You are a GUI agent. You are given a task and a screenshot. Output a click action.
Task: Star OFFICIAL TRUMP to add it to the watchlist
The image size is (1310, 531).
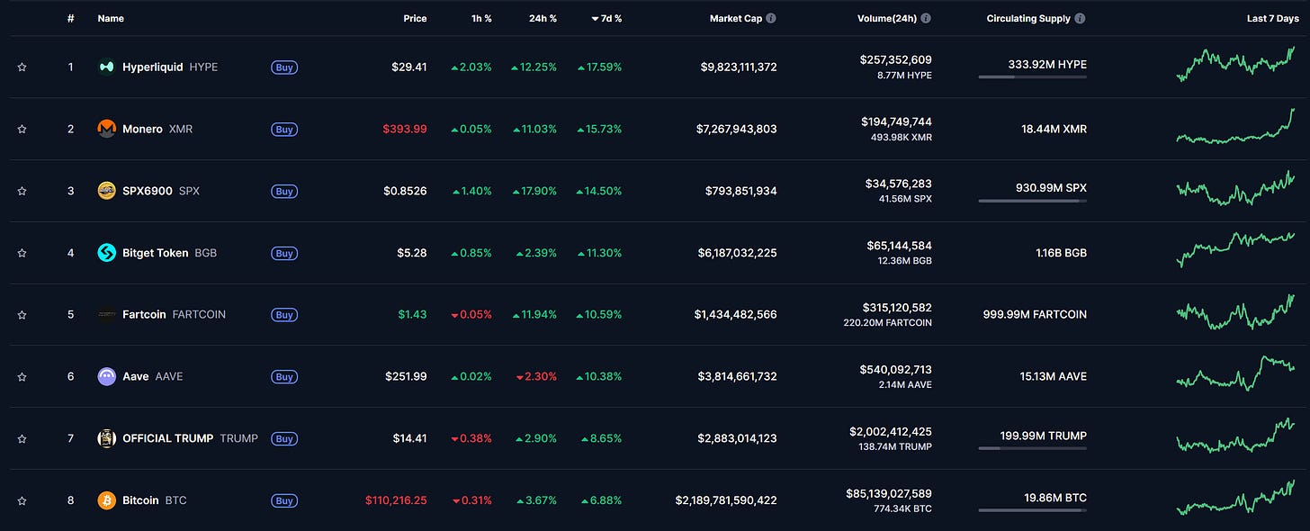(x=22, y=439)
